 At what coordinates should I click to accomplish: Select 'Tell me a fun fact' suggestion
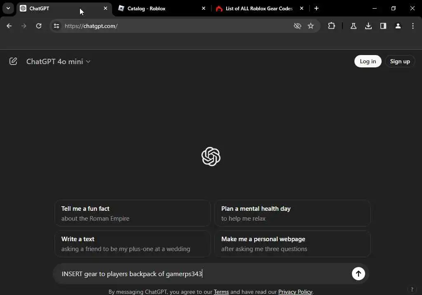(132, 213)
